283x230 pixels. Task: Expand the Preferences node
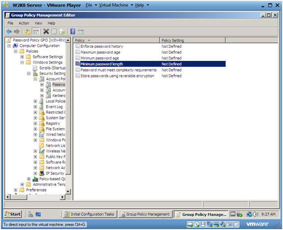tap(15, 190)
